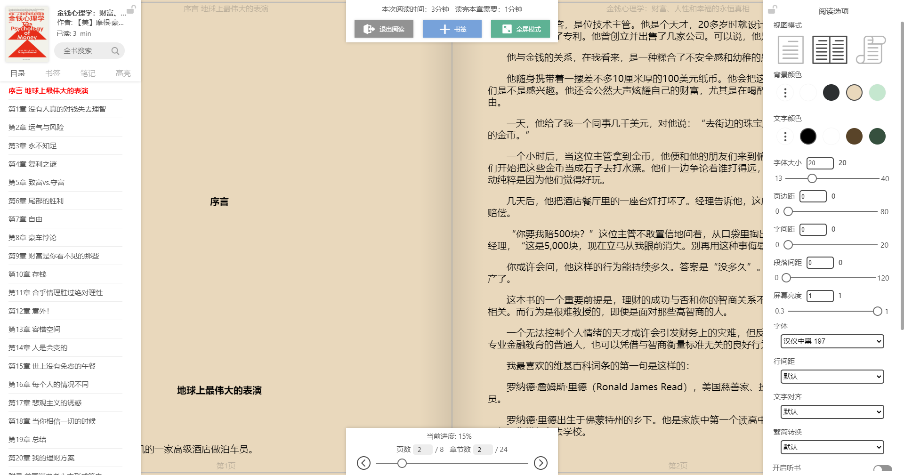Click the lock icon on reading options panel
The image size is (904, 475).
pyautogui.click(x=772, y=9)
